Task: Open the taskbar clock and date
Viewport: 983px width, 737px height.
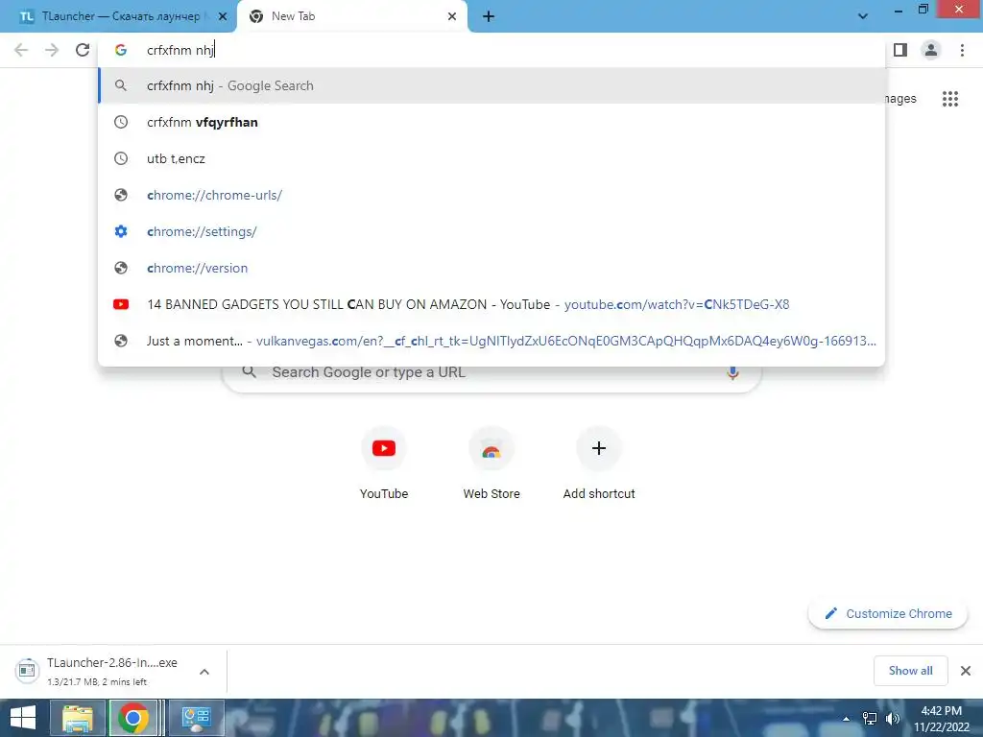Action: 942,718
